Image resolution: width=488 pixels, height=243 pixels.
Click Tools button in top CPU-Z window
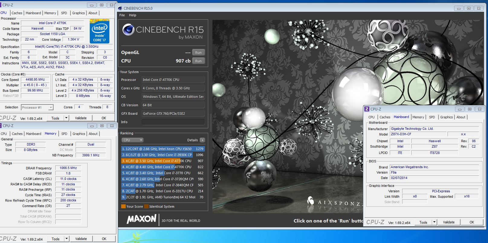tap(55, 118)
